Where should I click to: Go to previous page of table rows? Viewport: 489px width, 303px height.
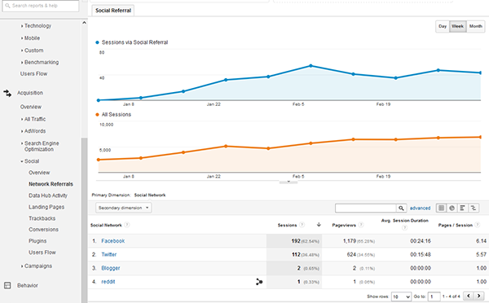tap(469, 296)
